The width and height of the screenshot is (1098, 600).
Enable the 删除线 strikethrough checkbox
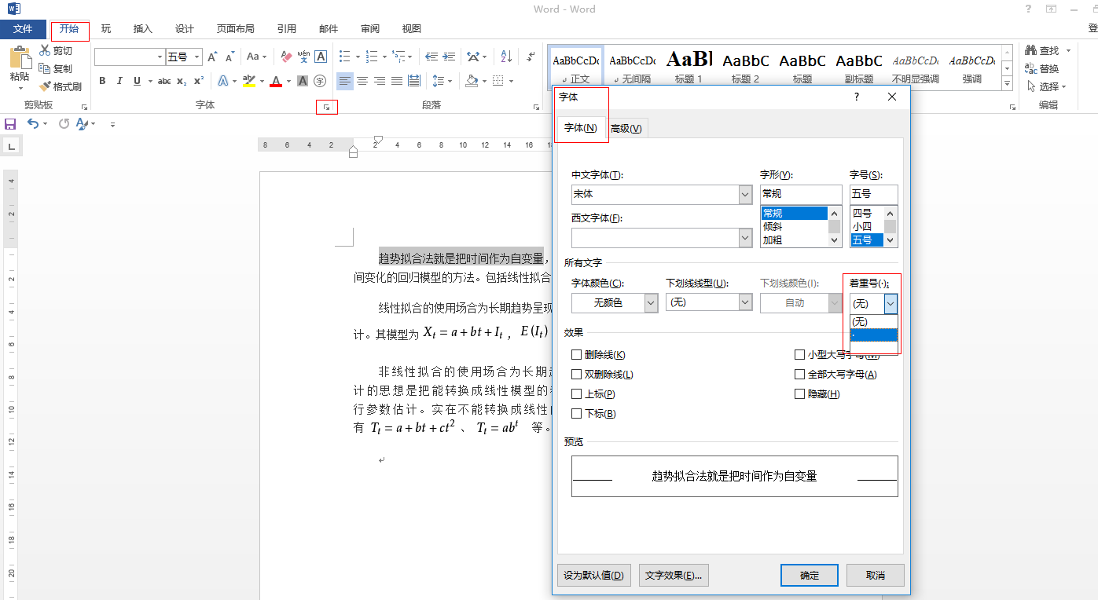[x=578, y=354]
